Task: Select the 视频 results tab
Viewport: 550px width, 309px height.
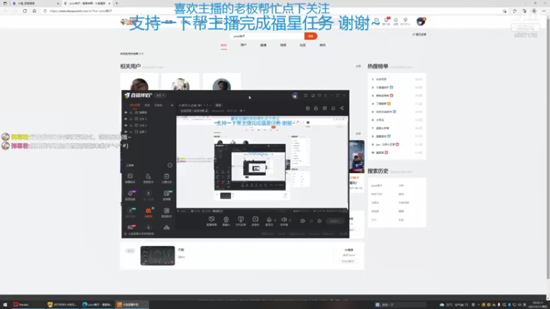Action: pyautogui.click(x=283, y=45)
